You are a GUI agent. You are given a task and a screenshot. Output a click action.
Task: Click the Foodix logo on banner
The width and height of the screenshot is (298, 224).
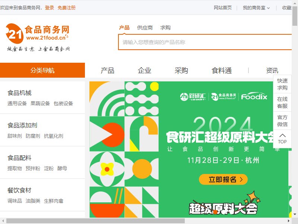(254, 97)
